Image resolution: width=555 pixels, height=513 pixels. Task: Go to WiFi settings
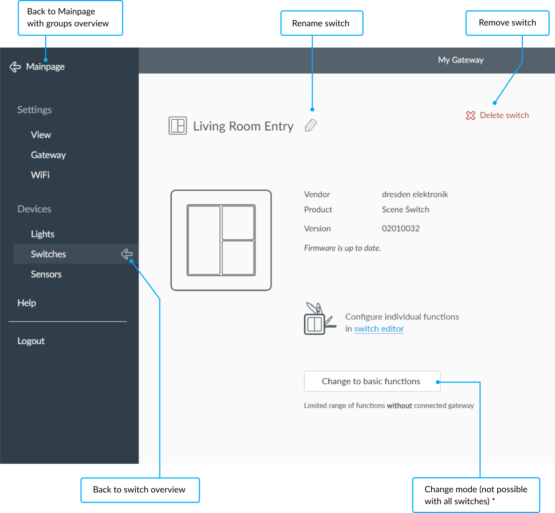click(40, 175)
